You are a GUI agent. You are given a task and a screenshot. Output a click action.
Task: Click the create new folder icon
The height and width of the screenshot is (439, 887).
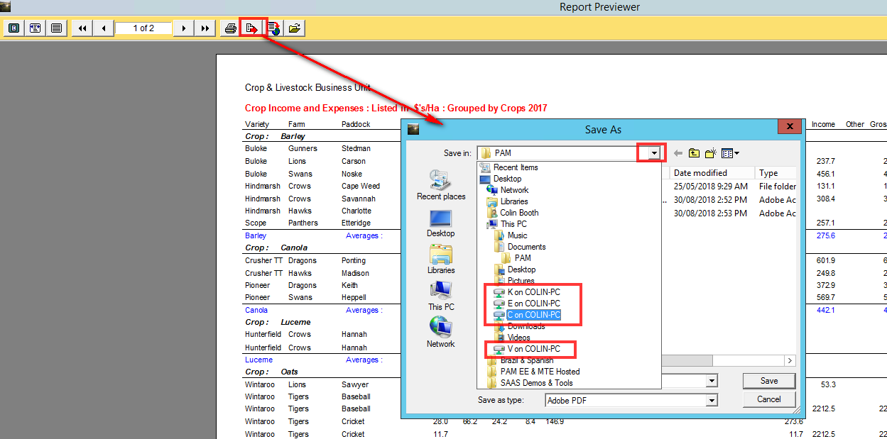[x=709, y=153]
